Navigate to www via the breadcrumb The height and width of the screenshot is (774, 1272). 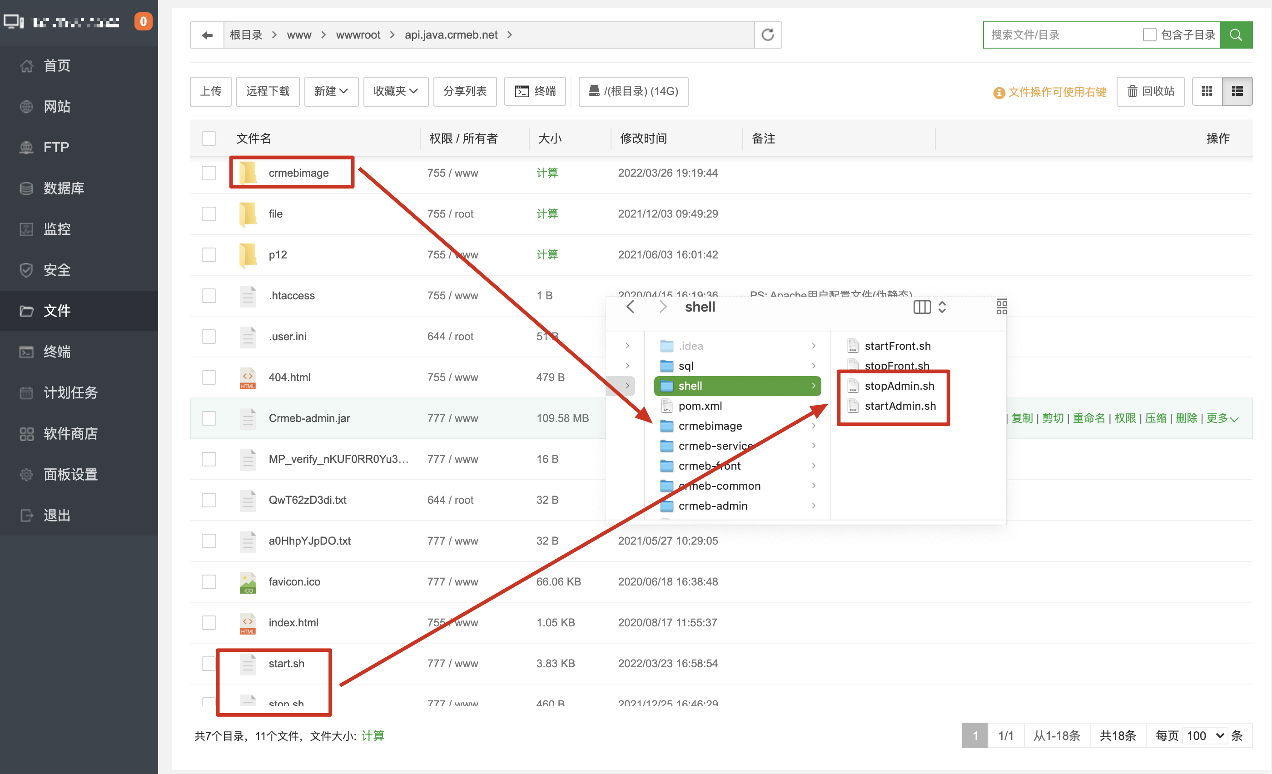299,35
